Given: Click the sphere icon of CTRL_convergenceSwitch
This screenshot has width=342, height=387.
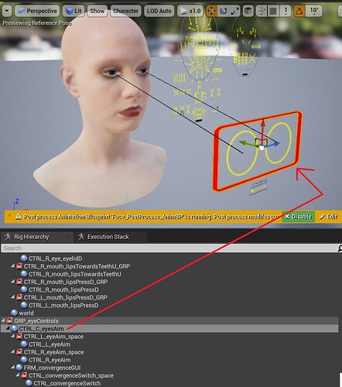Looking at the screenshot, I should coord(29,383).
